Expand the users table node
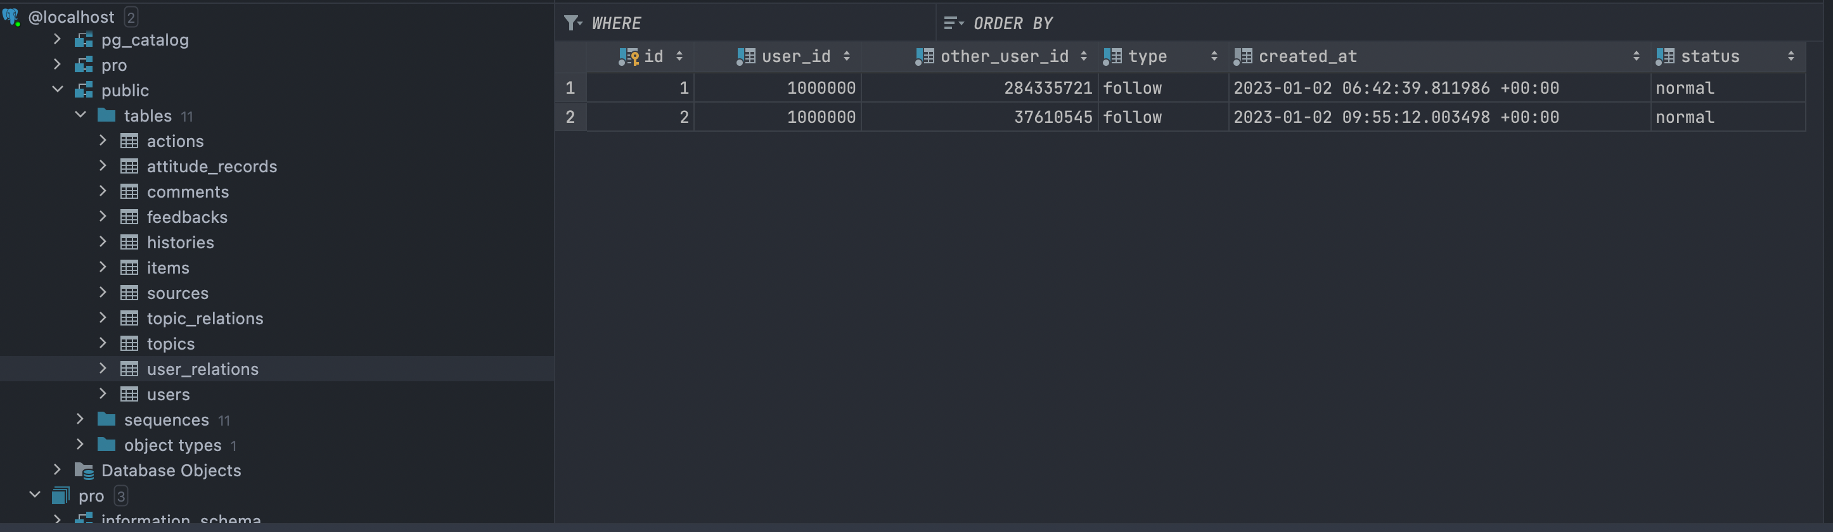Screen dimensions: 1833x532 [x=103, y=394]
